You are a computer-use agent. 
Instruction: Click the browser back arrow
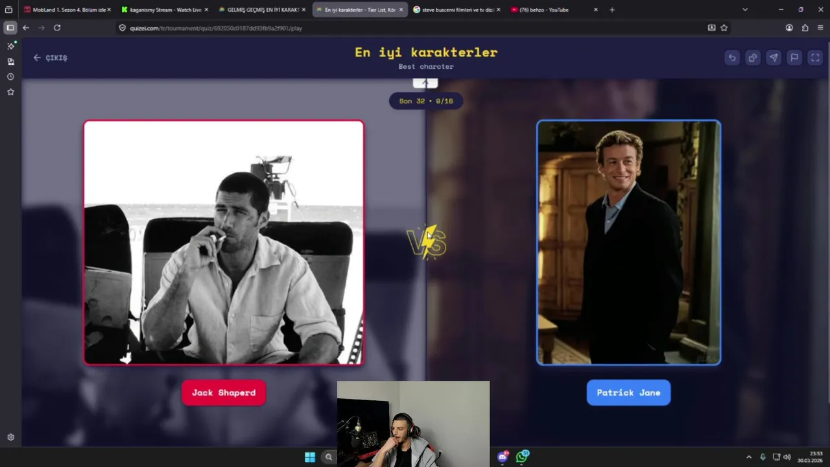tap(26, 28)
